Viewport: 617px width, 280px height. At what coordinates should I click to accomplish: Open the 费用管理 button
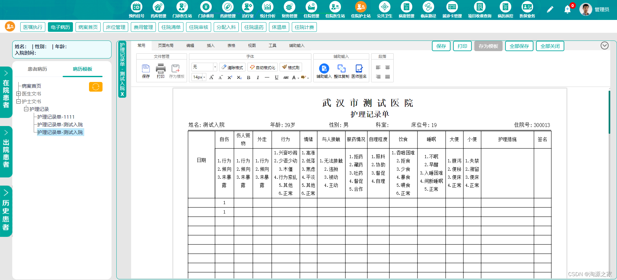(x=143, y=27)
